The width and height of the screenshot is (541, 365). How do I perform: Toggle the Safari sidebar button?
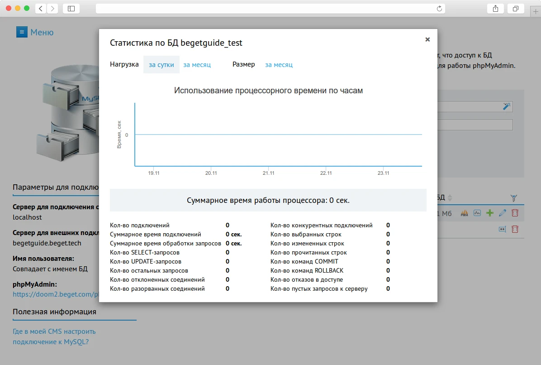71,9
